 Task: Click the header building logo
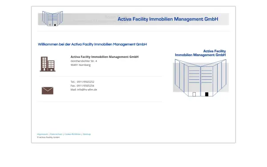coord(53,19)
